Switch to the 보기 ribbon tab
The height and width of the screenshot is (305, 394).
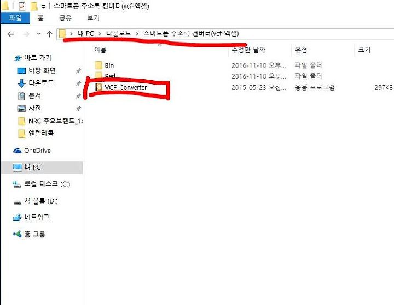tap(93, 18)
